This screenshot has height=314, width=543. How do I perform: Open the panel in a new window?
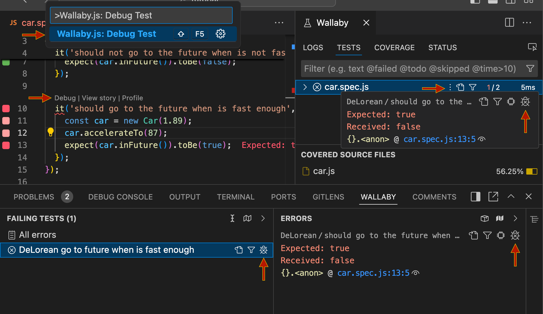point(493,196)
